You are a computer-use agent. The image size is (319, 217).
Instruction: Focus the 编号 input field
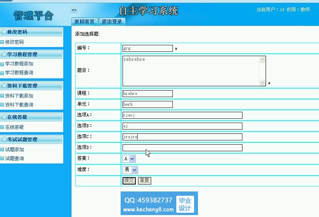click(x=148, y=48)
